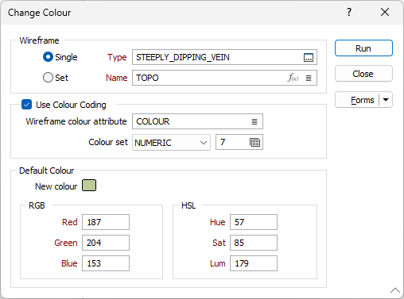The height and width of the screenshot is (299, 404).
Task: Click the Run button
Action: pyautogui.click(x=363, y=48)
